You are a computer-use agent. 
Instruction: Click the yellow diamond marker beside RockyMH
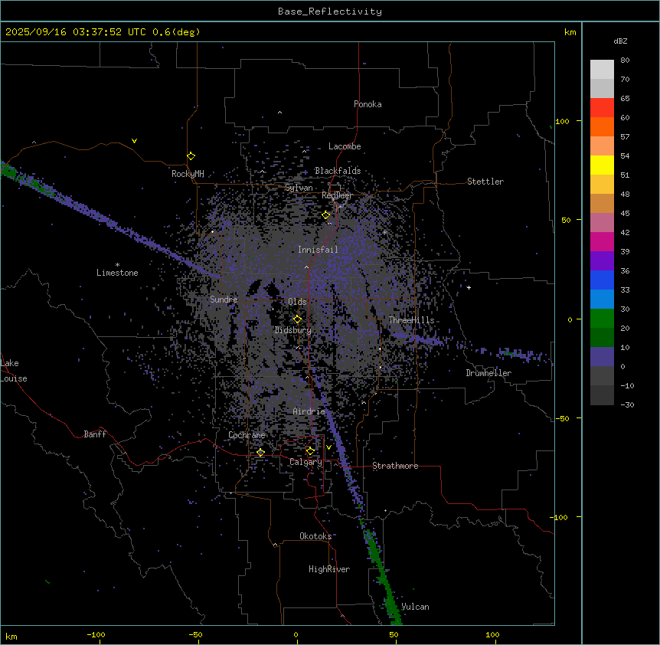point(191,156)
